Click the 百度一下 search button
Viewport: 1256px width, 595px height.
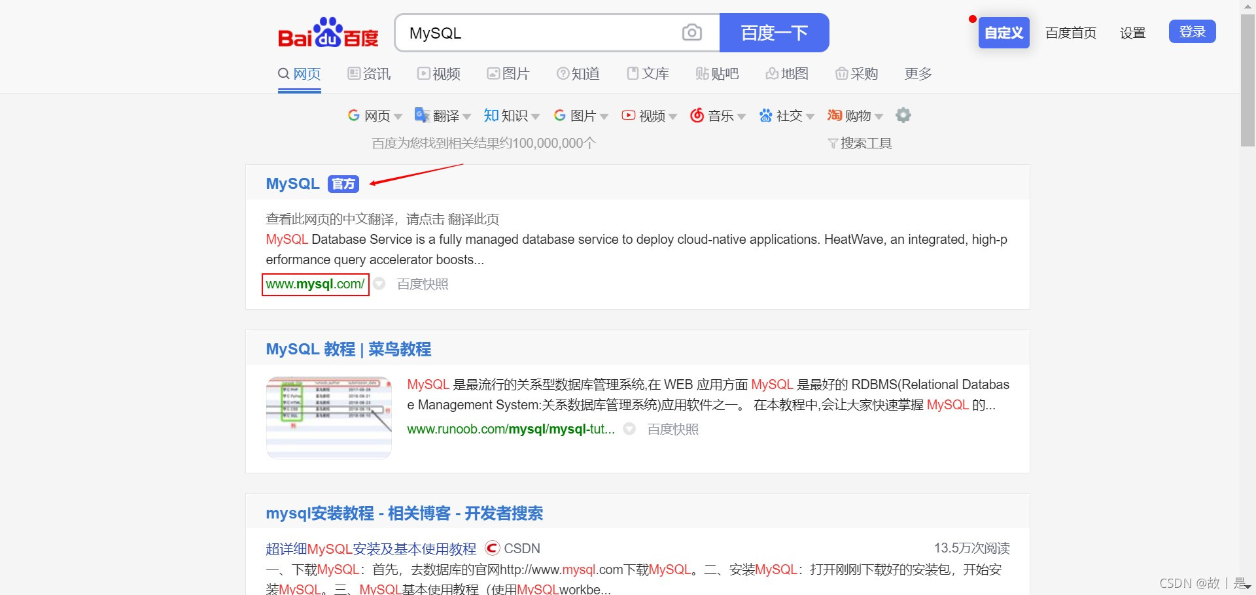pos(775,33)
